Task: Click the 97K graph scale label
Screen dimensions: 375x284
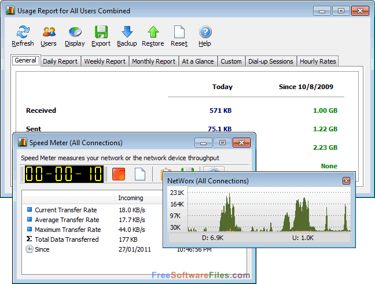Action: [175, 216]
